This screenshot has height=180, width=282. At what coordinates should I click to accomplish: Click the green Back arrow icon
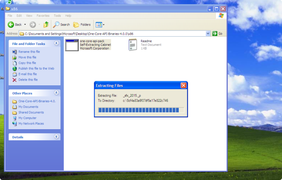[x=11, y=25]
